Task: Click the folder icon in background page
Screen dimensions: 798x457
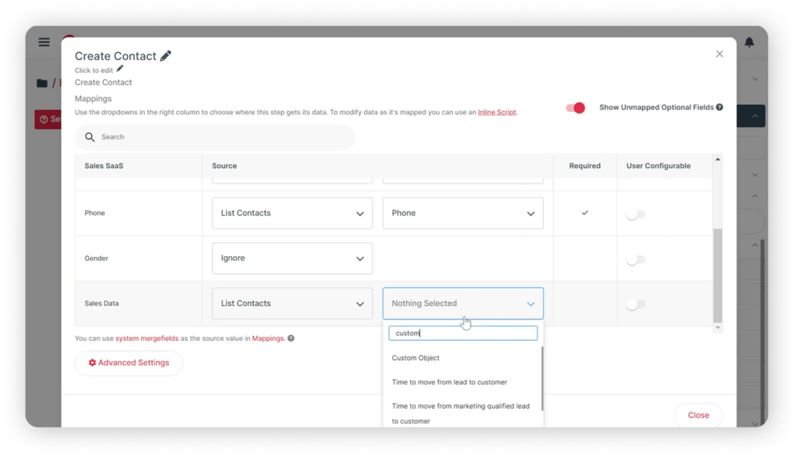Action: (42, 83)
